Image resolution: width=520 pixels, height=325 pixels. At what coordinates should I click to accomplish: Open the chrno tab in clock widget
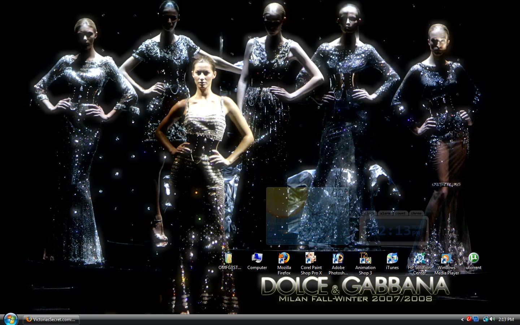coord(416,213)
